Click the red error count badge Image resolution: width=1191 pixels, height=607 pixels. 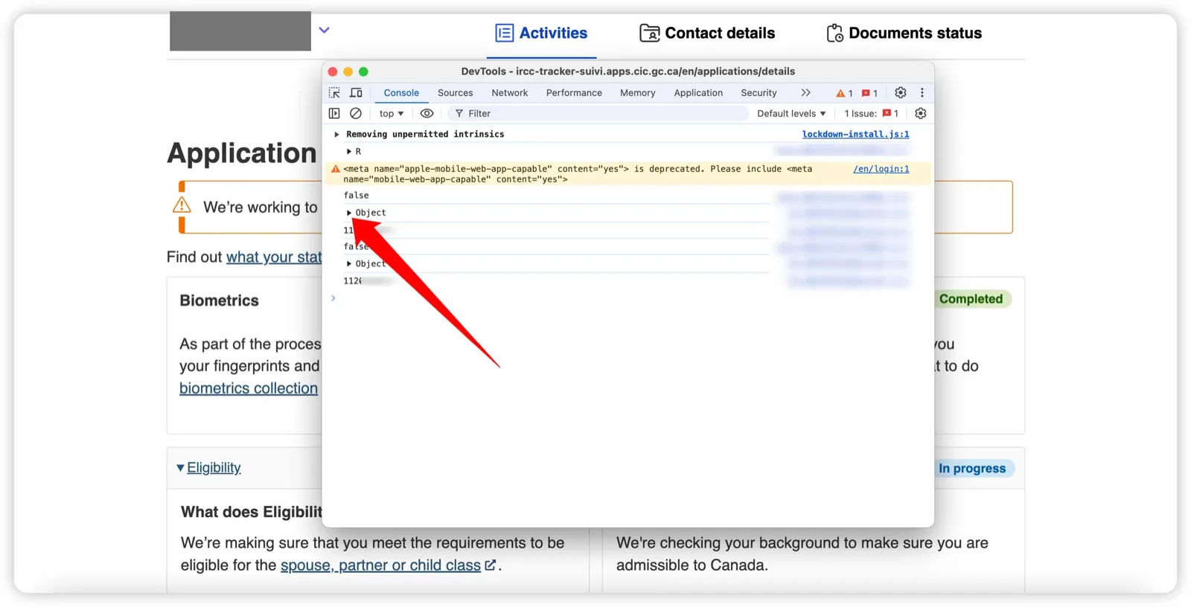(869, 93)
